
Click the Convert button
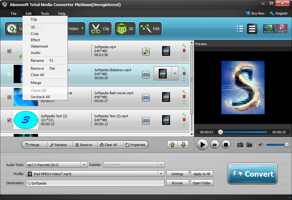[x=252, y=174]
